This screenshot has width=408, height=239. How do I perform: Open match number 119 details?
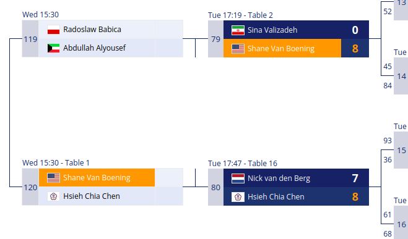coord(30,39)
